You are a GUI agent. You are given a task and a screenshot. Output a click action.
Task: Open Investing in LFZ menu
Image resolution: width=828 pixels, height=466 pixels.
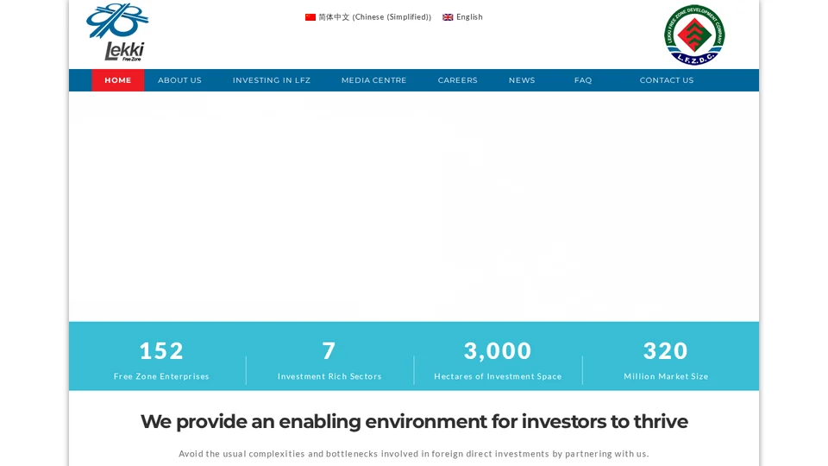tap(272, 80)
